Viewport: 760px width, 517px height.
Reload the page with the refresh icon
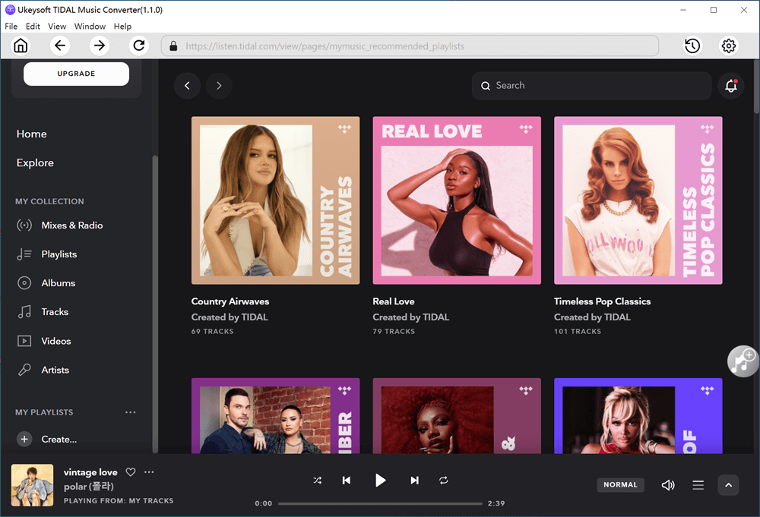139,46
